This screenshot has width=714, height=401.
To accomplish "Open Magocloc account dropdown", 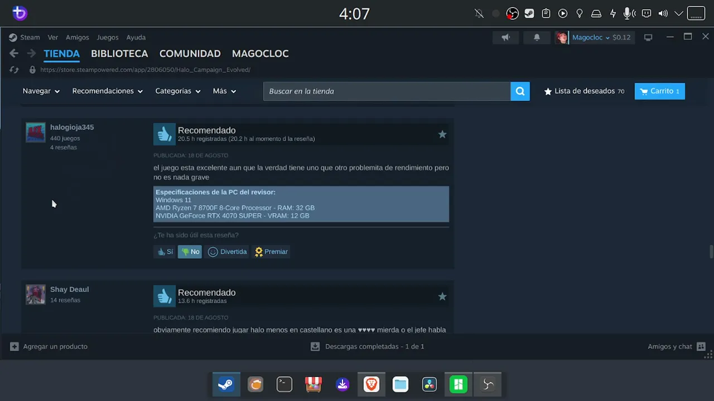I will click(591, 37).
